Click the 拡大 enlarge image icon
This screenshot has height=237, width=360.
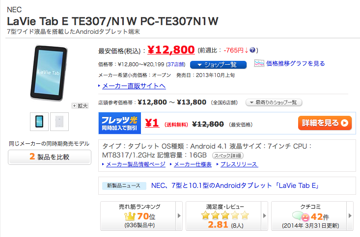81,105
